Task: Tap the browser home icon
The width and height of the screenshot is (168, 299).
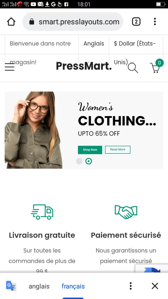Action: pyautogui.click(x=11, y=22)
